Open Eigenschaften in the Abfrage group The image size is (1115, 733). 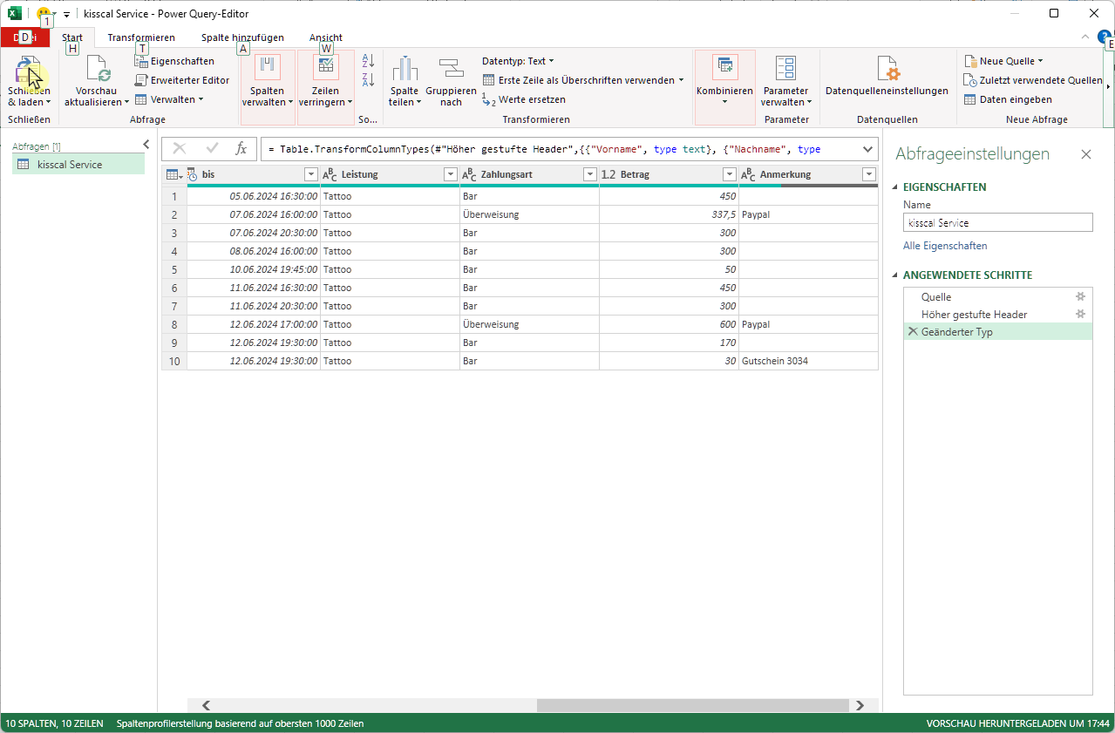(174, 61)
